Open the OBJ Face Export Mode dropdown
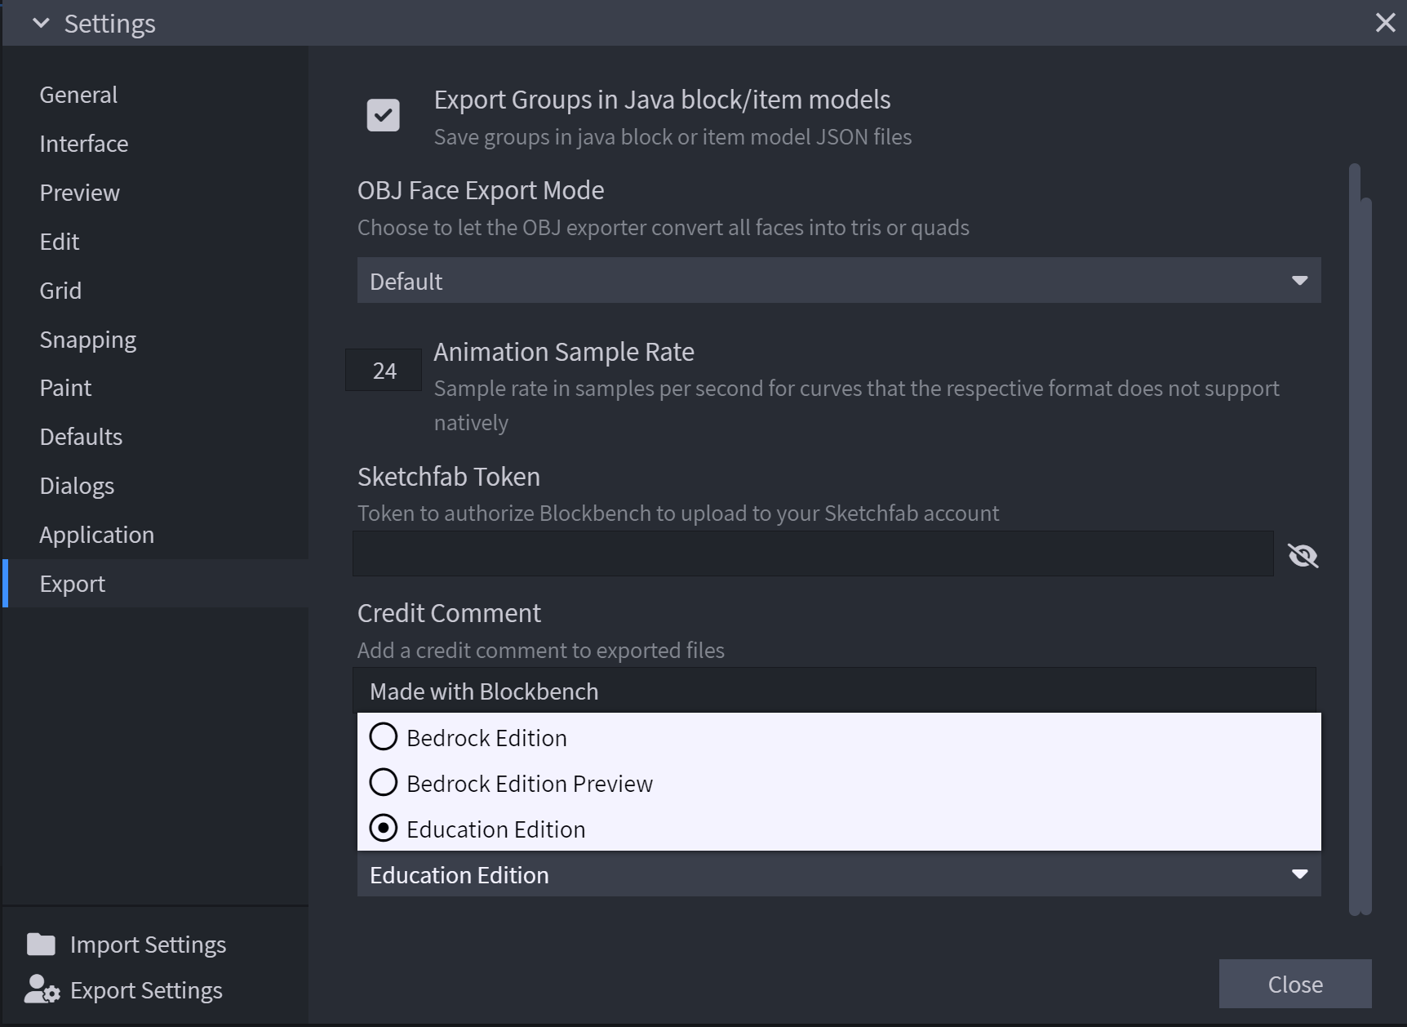Viewport: 1407px width, 1027px height. point(838,281)
